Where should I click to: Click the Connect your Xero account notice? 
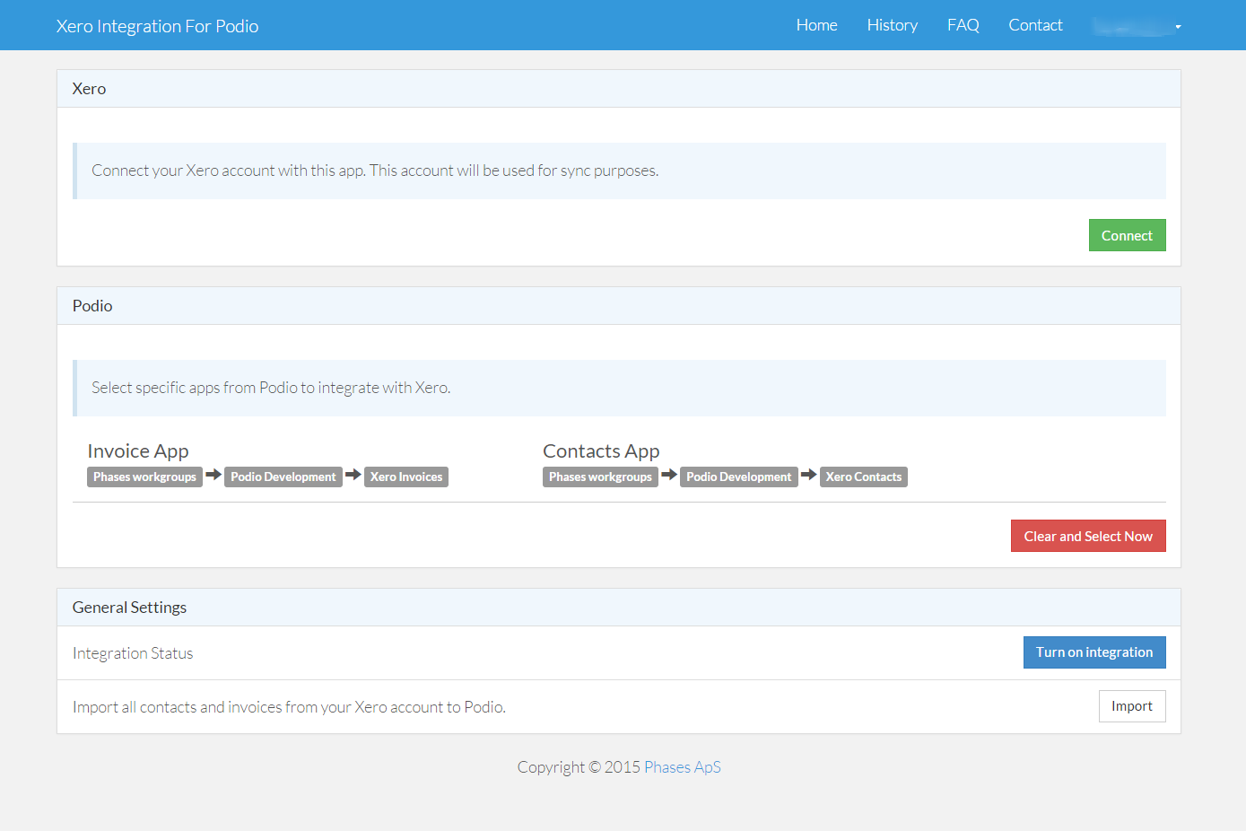click(x=619, y=171)
